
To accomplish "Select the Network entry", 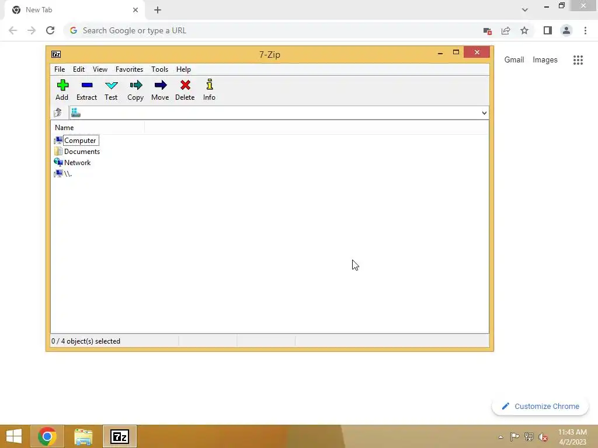I will pos(72,162).
